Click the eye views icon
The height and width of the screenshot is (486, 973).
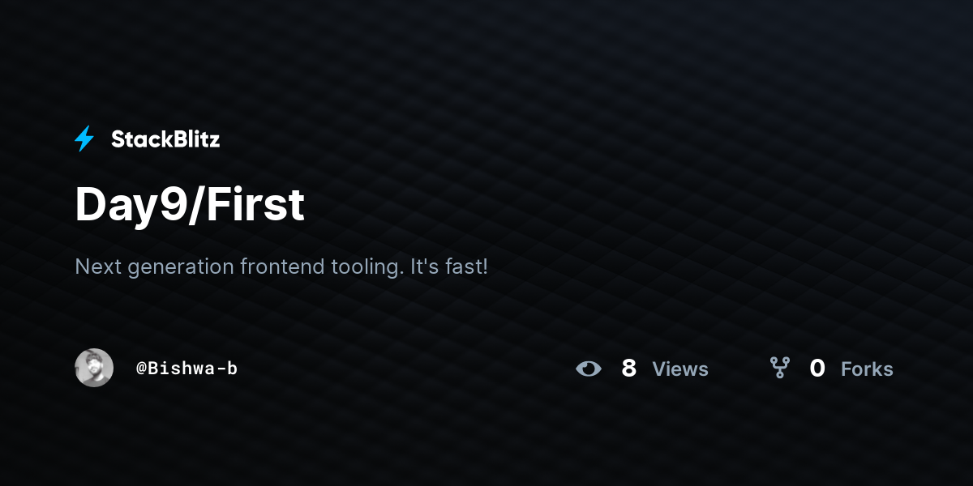click(x=589, y=369)
